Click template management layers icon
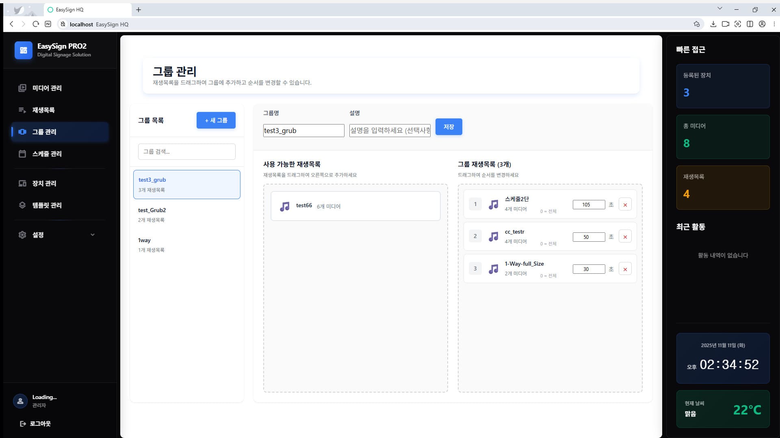Image resolution: width=780 pixels, height=438 pixels. tap(22, 205)
